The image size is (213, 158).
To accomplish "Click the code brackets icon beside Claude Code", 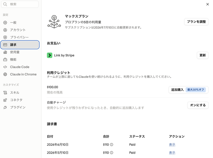I will pyautogui.click(x=5, y=67).
